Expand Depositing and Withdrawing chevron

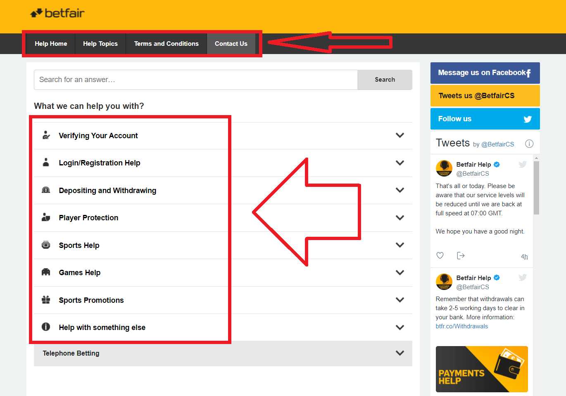(400, 190)
